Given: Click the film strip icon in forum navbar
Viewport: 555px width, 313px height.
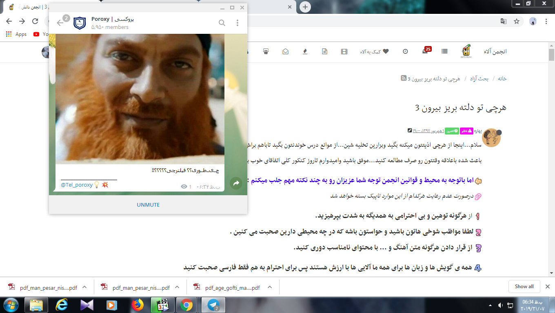Looking at the screenshot, I should [344, 51].
